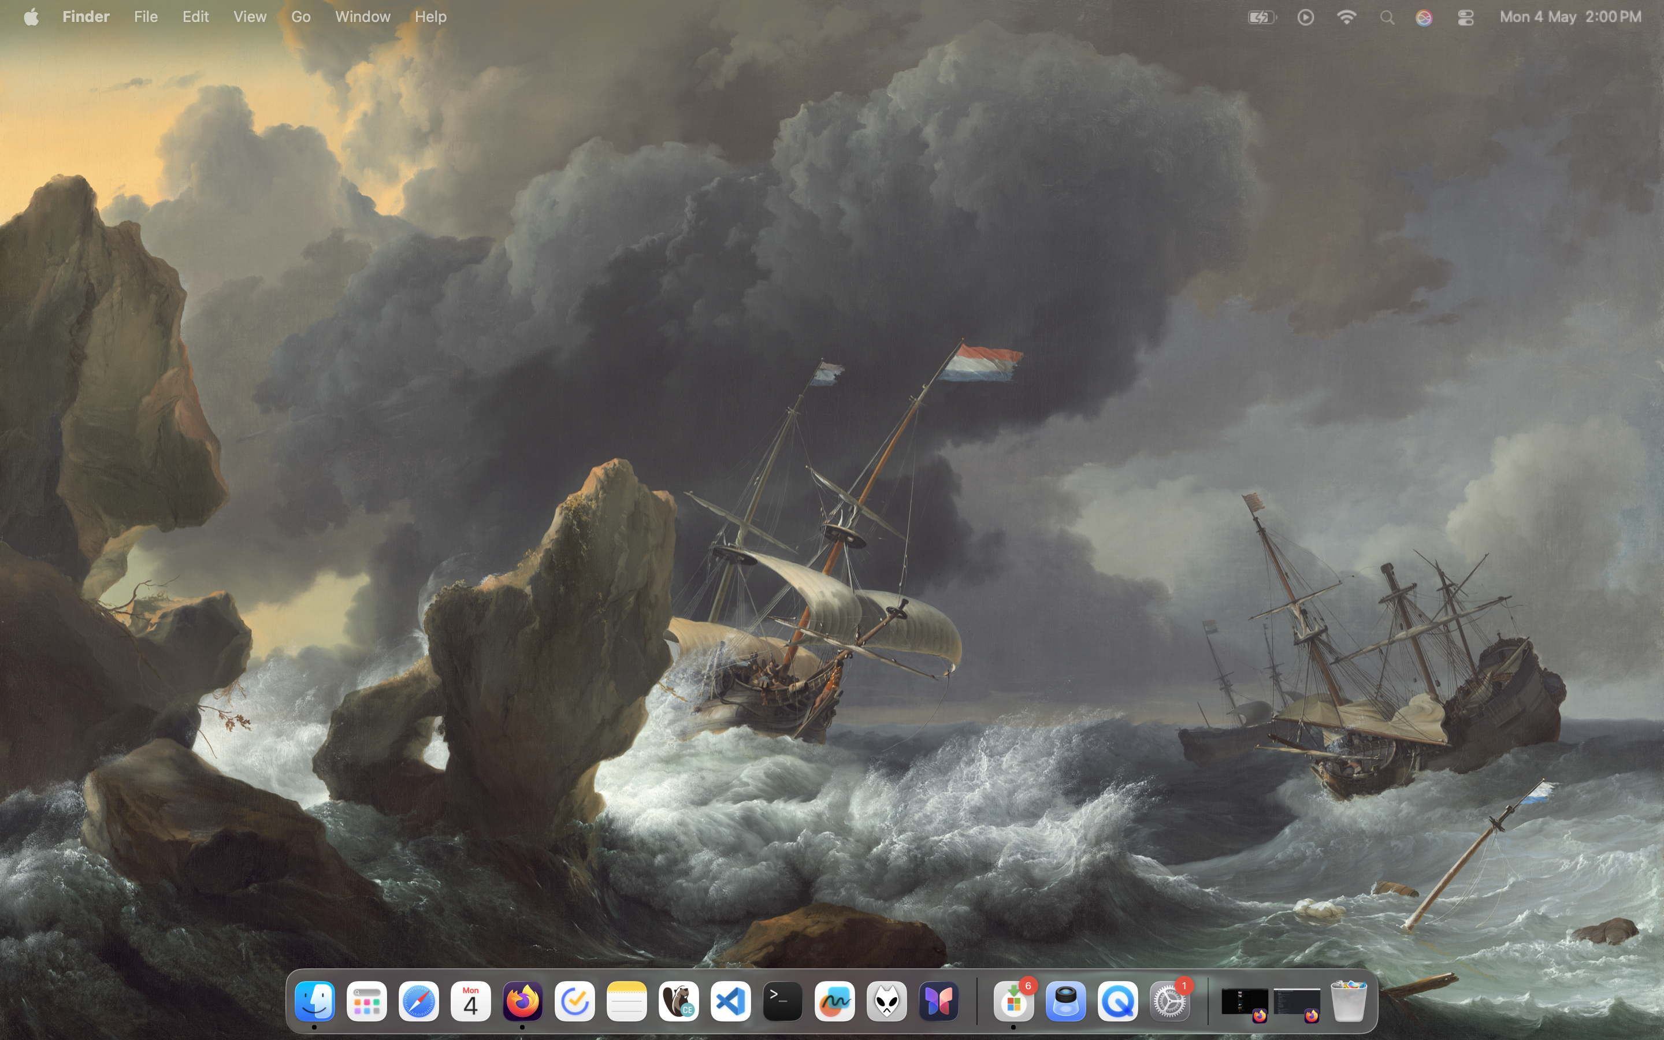Open the Trash in the Dock

1349,1001
